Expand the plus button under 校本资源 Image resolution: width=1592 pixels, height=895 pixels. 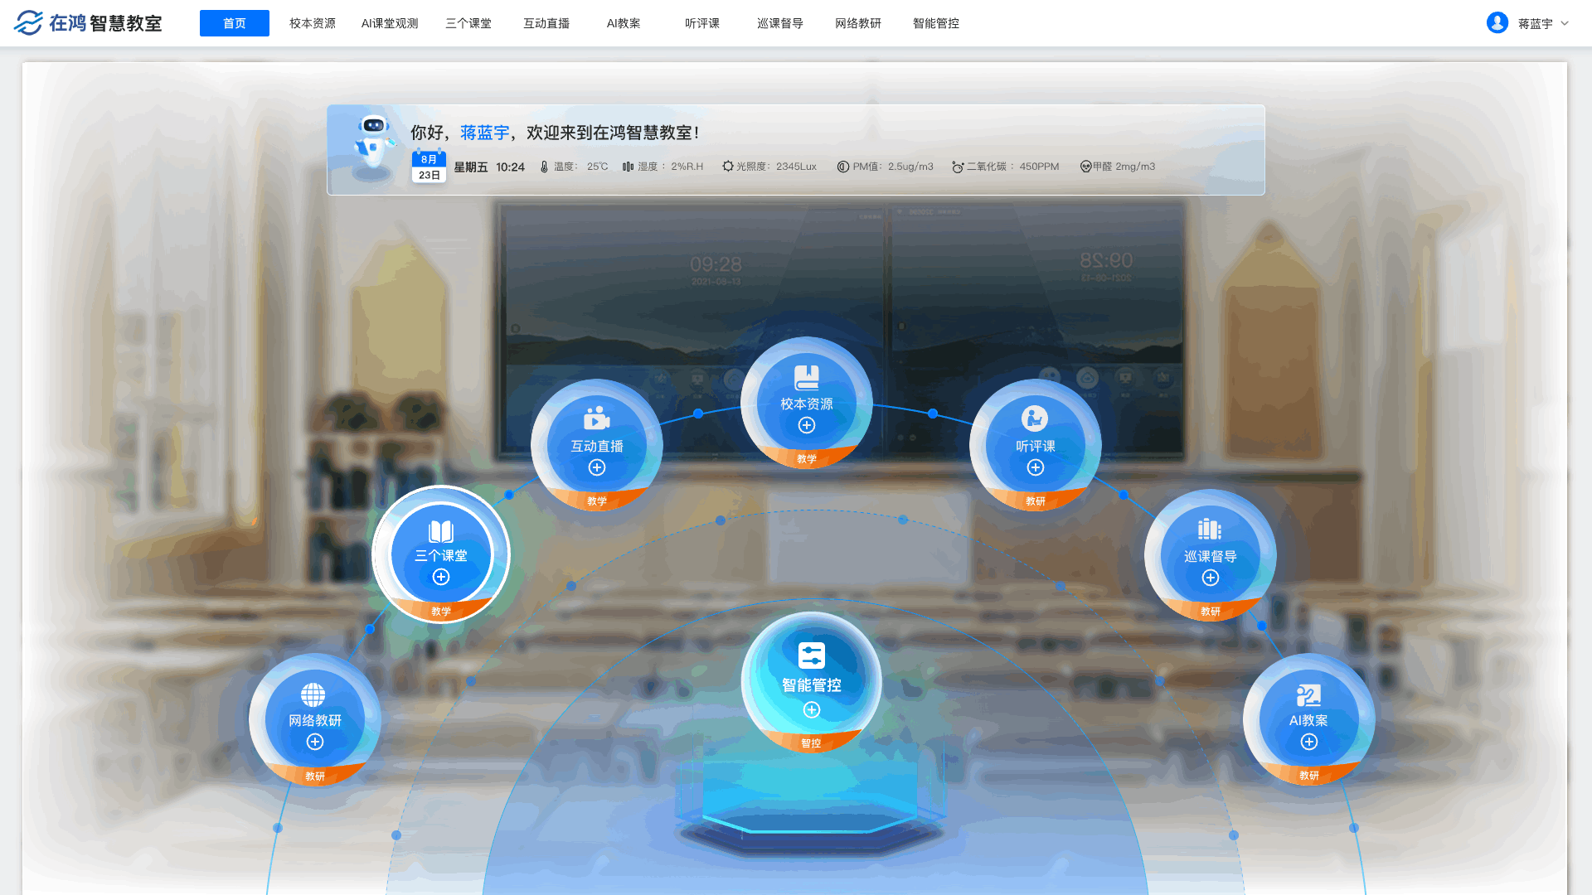pos(807,425)
